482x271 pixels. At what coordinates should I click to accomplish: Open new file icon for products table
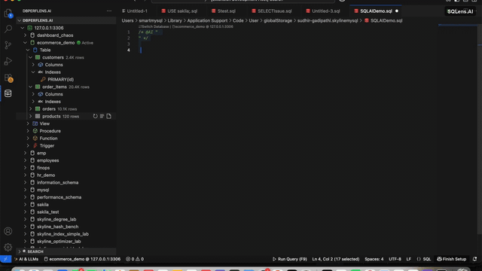(x=108, y=116)
